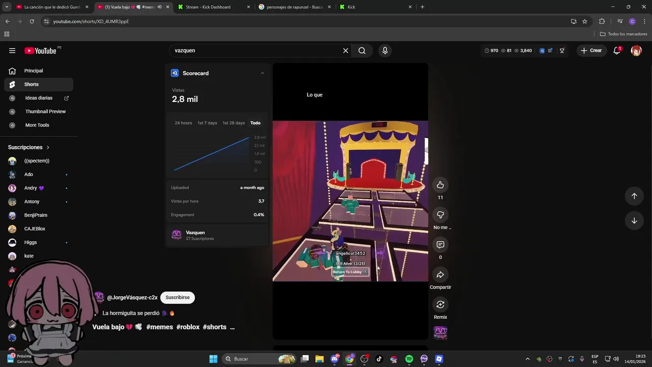Click the #memes hashtag
652x367 pixels.
click(159, 327)
